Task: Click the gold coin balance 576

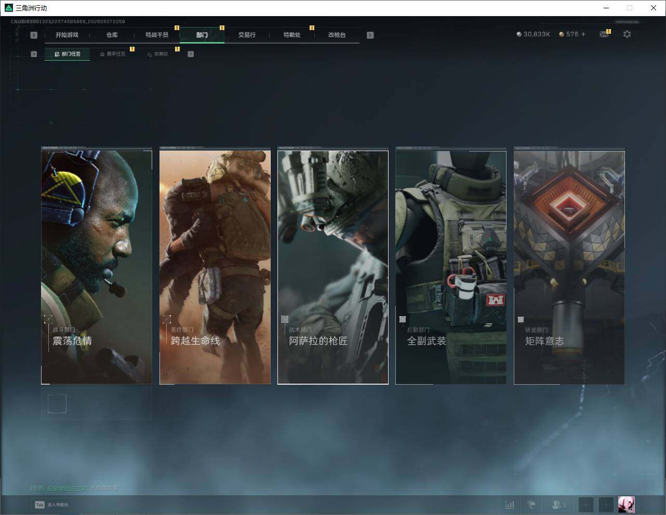Action: pyautogui.click(x=568, y=34)
